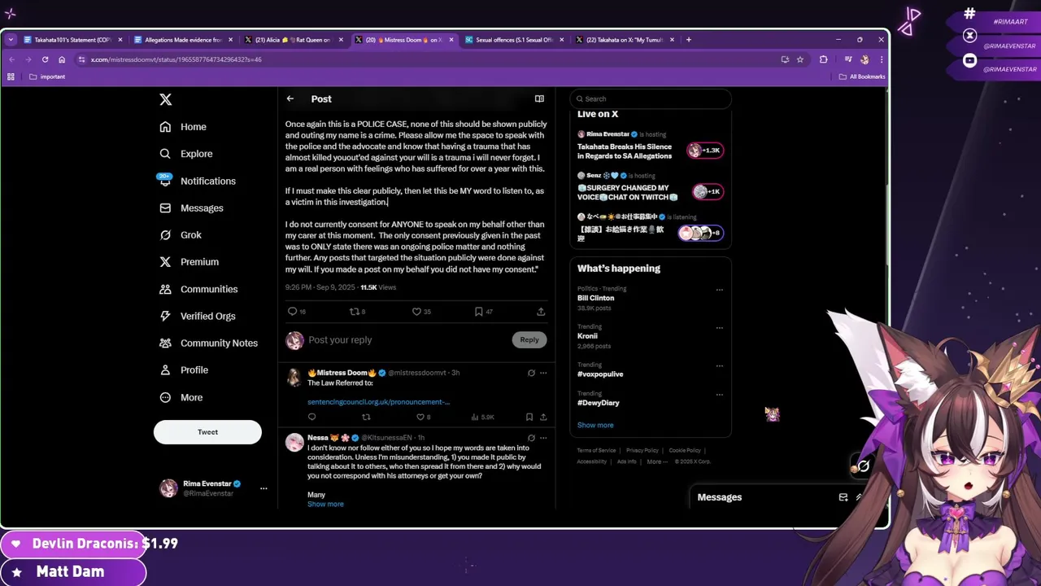Bookmark this page with the star icon
1041x586 pixels.
point(800,59)
